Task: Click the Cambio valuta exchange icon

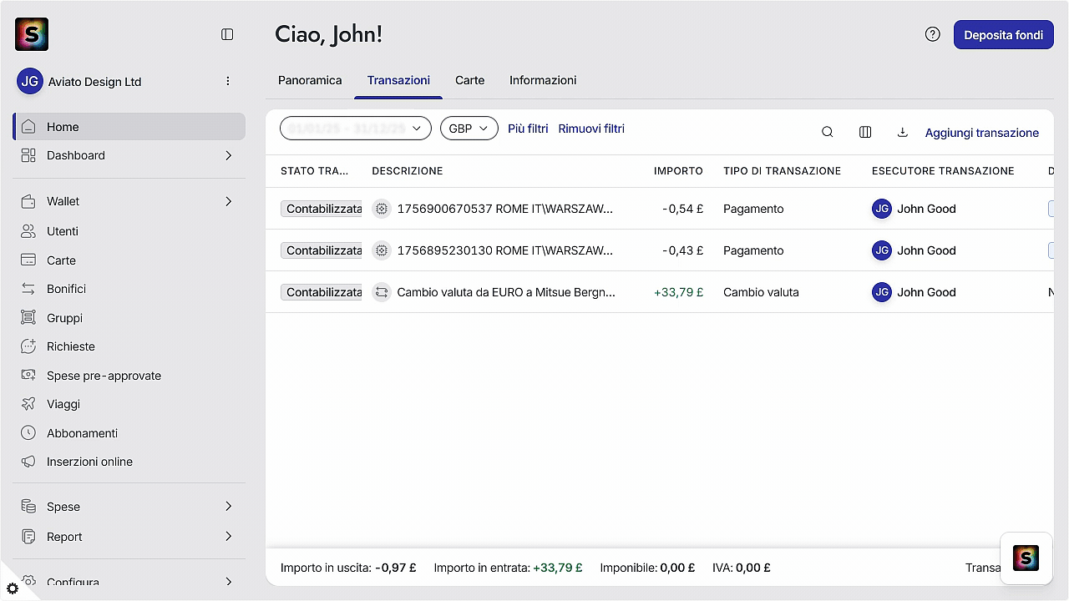Action: tap(382, 292)
